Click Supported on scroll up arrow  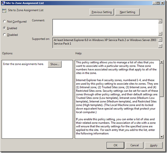click(160, 40)
